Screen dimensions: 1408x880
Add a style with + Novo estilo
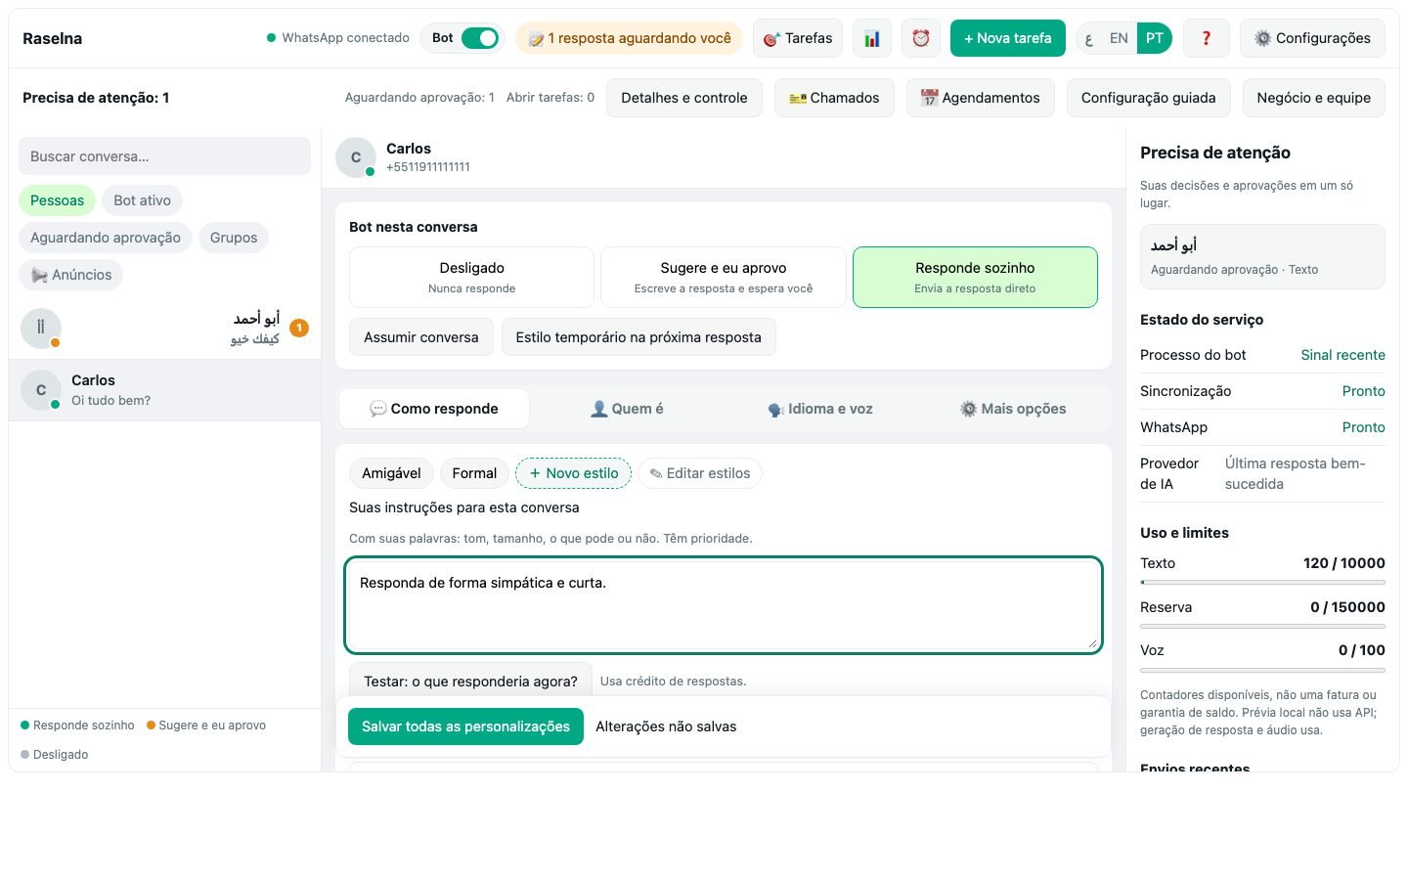click(574, 473)
